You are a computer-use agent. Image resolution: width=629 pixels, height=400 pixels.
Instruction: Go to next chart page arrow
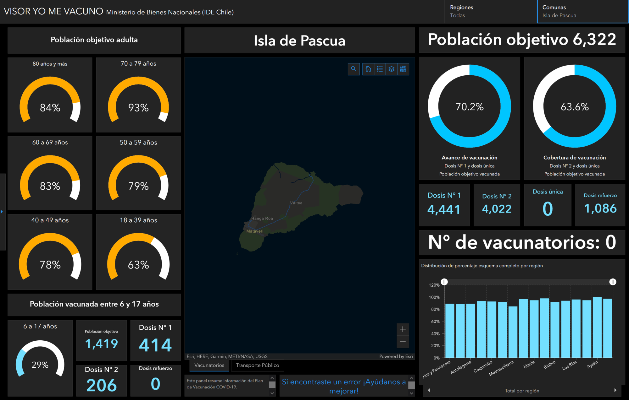click(615, 390)
